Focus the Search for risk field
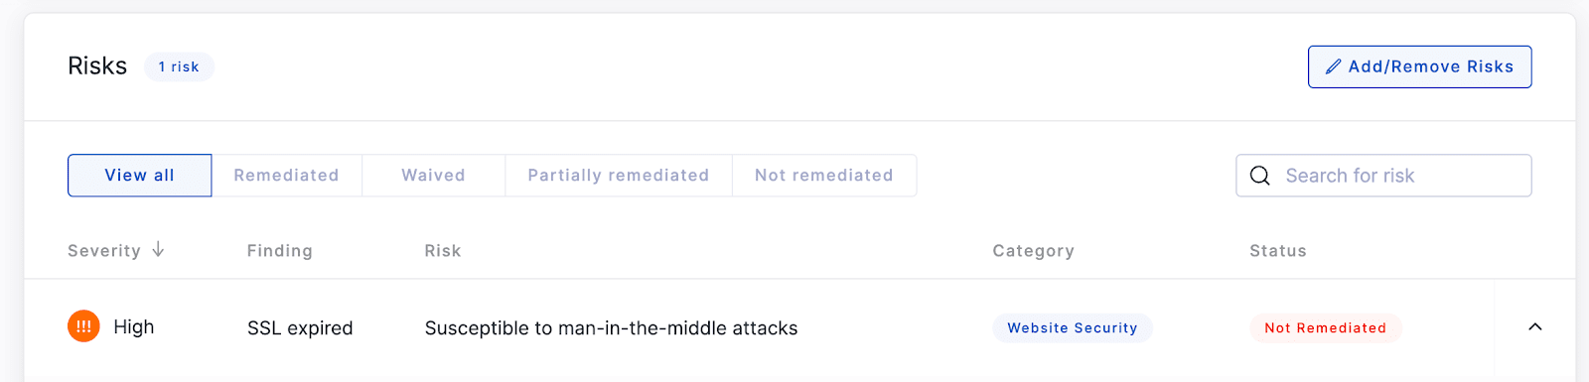 click(1383, 176)
